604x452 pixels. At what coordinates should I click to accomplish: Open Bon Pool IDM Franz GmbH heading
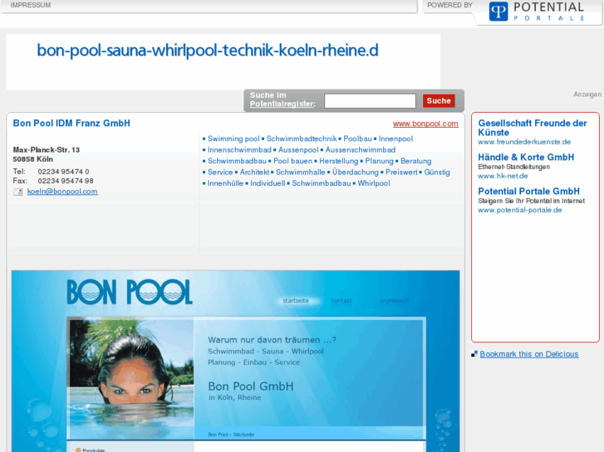tap(71, 123)
